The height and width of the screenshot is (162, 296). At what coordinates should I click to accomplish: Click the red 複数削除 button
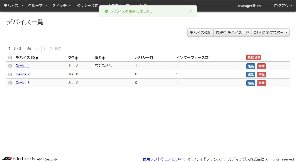pos(254,57)
